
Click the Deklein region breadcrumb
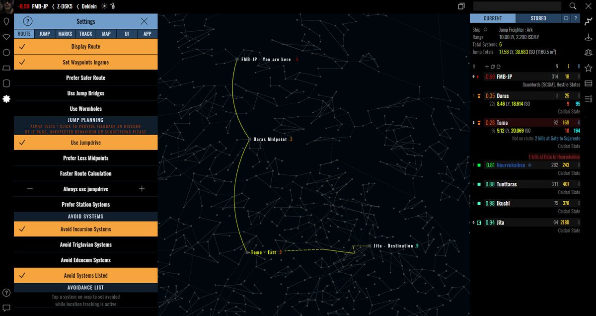(89, 6)
